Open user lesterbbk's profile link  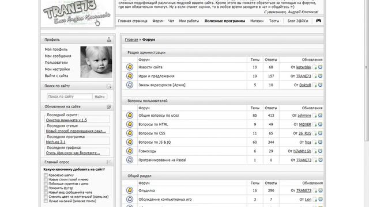[x=304, y=67]
